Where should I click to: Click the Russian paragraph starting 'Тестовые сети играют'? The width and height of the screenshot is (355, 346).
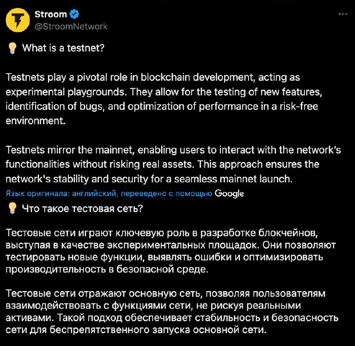pyautogui.click(x=171, y=251)
